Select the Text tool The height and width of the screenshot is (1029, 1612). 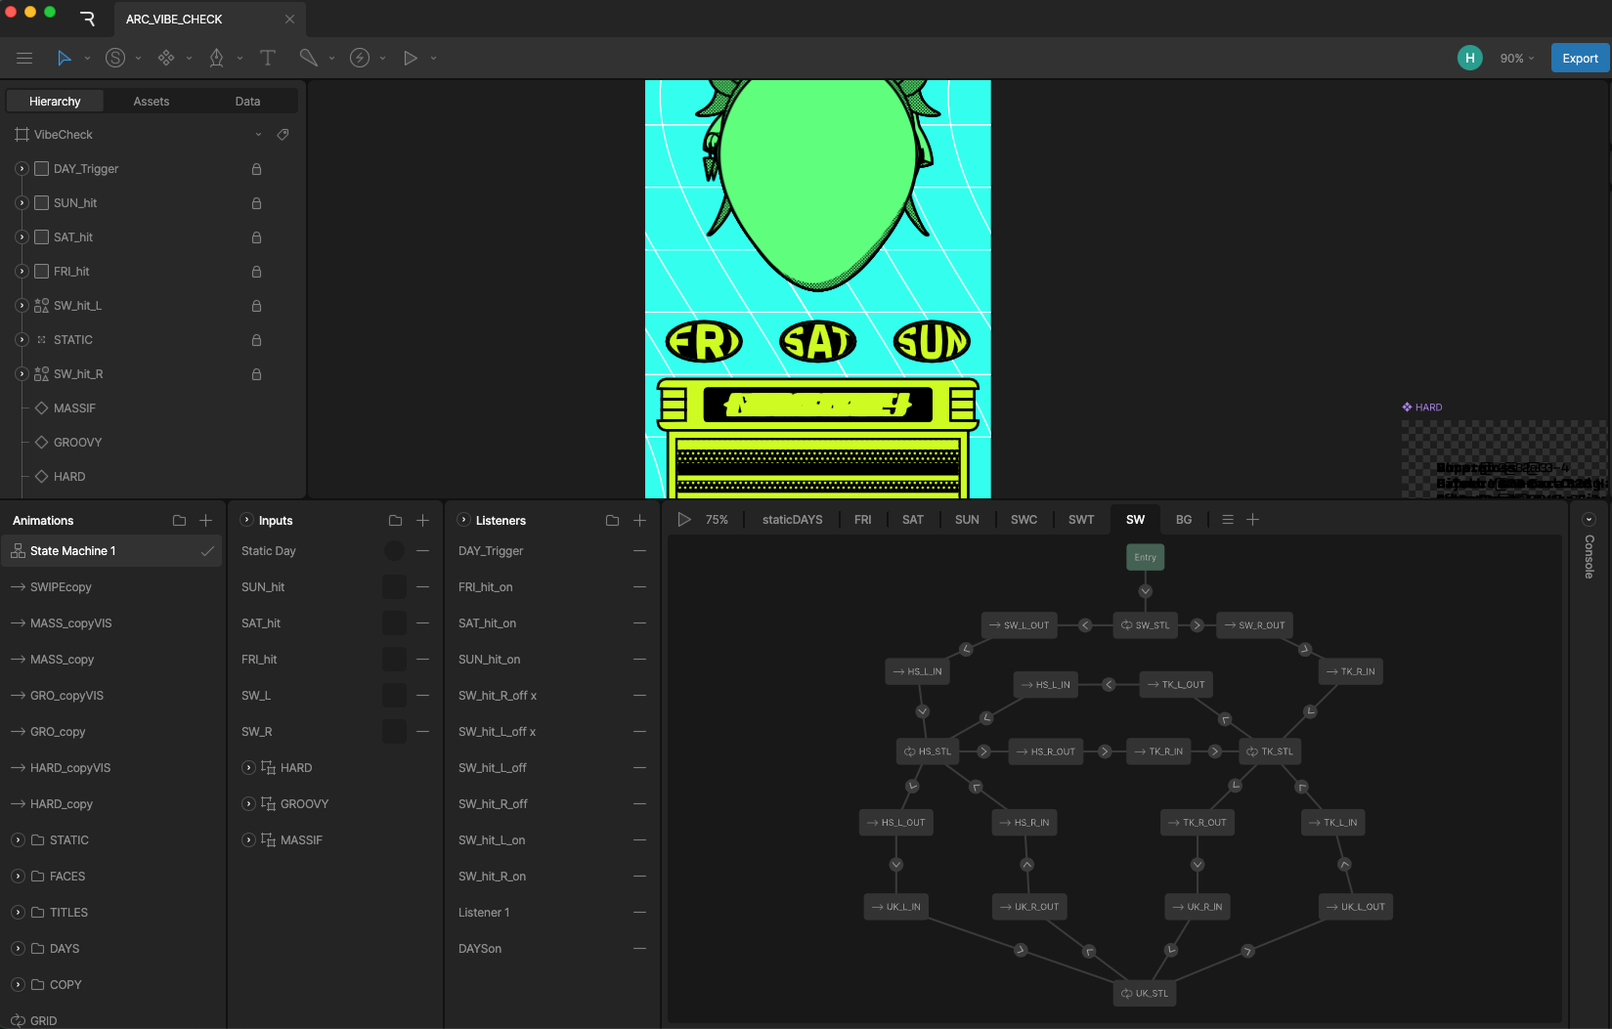pos(268,59)
